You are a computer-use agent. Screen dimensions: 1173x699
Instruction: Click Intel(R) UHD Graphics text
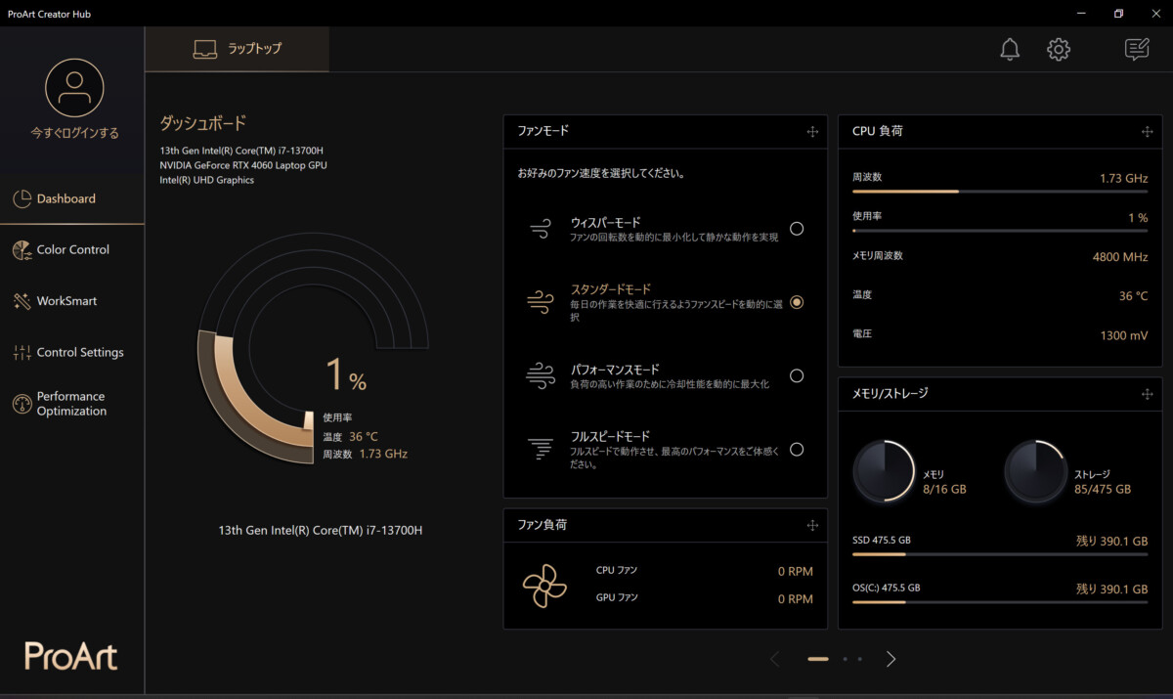click(207, 180)
